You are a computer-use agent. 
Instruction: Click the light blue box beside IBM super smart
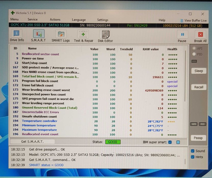point(178,142)
